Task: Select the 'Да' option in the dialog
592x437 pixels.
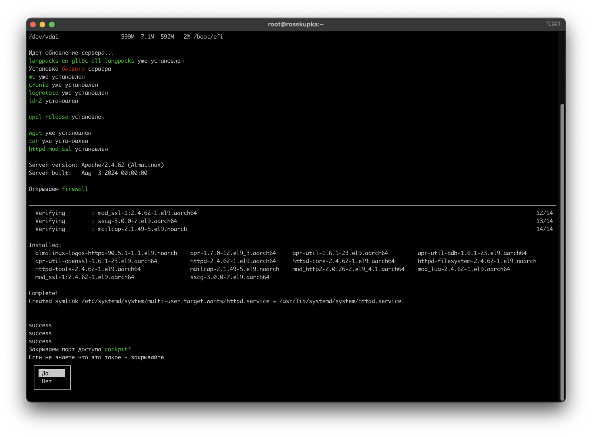Action: tap(52, 373)
